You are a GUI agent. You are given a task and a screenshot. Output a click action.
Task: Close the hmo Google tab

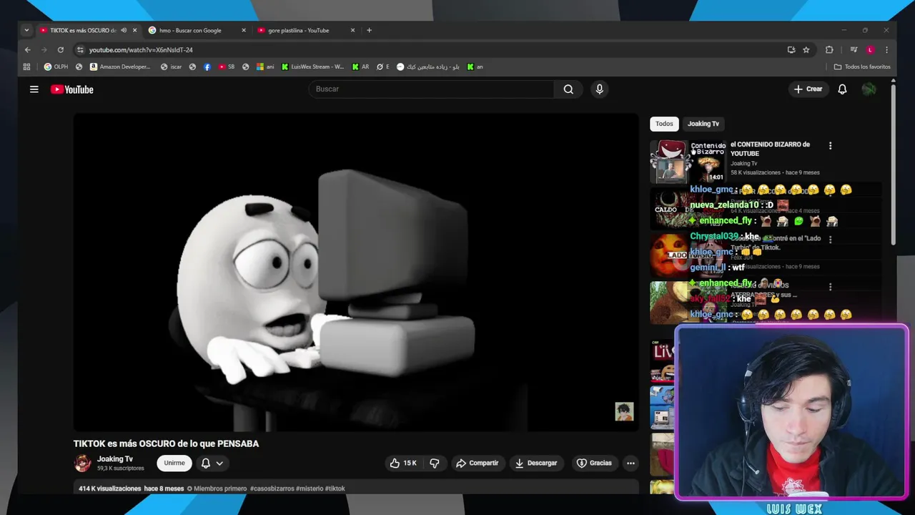(x=244, y=30)
